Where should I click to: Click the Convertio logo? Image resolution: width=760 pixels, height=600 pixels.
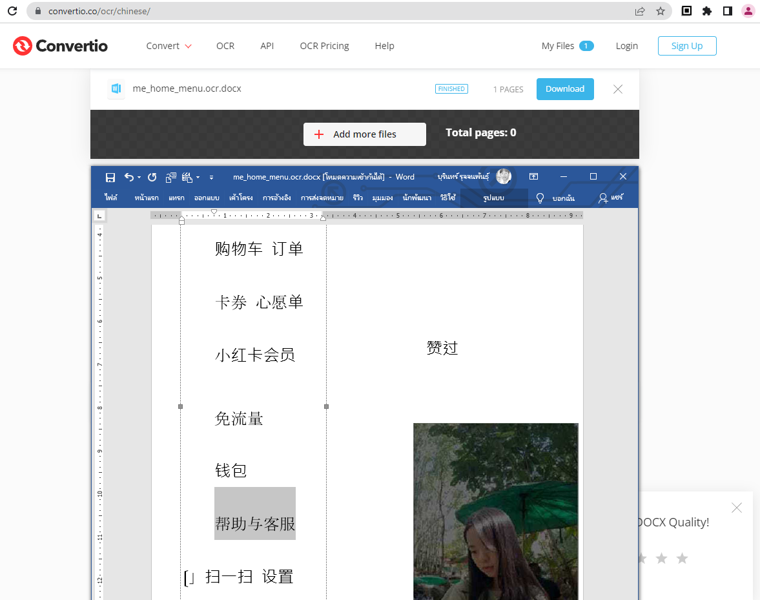point(60,46)
